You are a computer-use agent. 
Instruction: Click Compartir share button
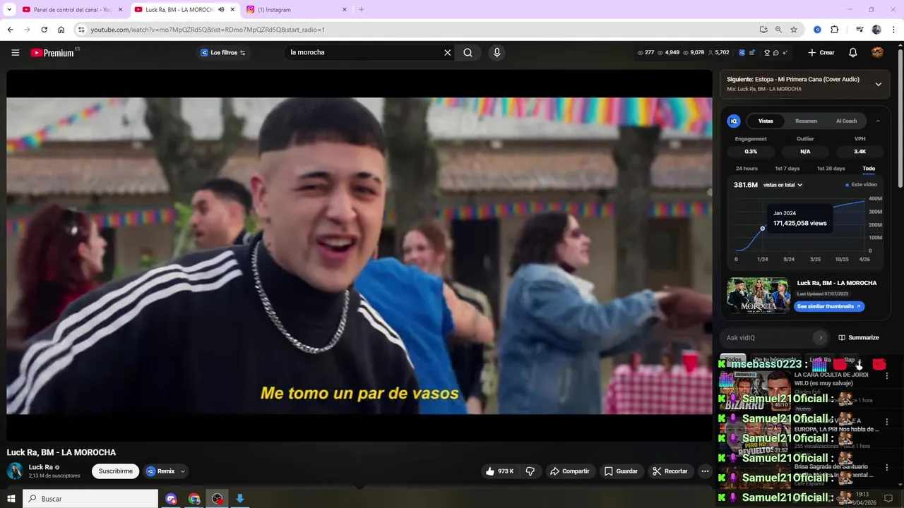click(569, 471)
